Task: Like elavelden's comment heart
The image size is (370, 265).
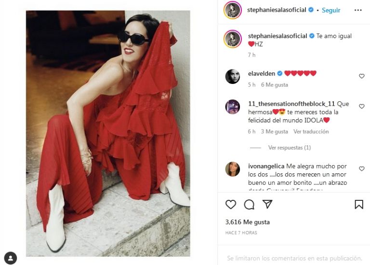Action: 361,76
